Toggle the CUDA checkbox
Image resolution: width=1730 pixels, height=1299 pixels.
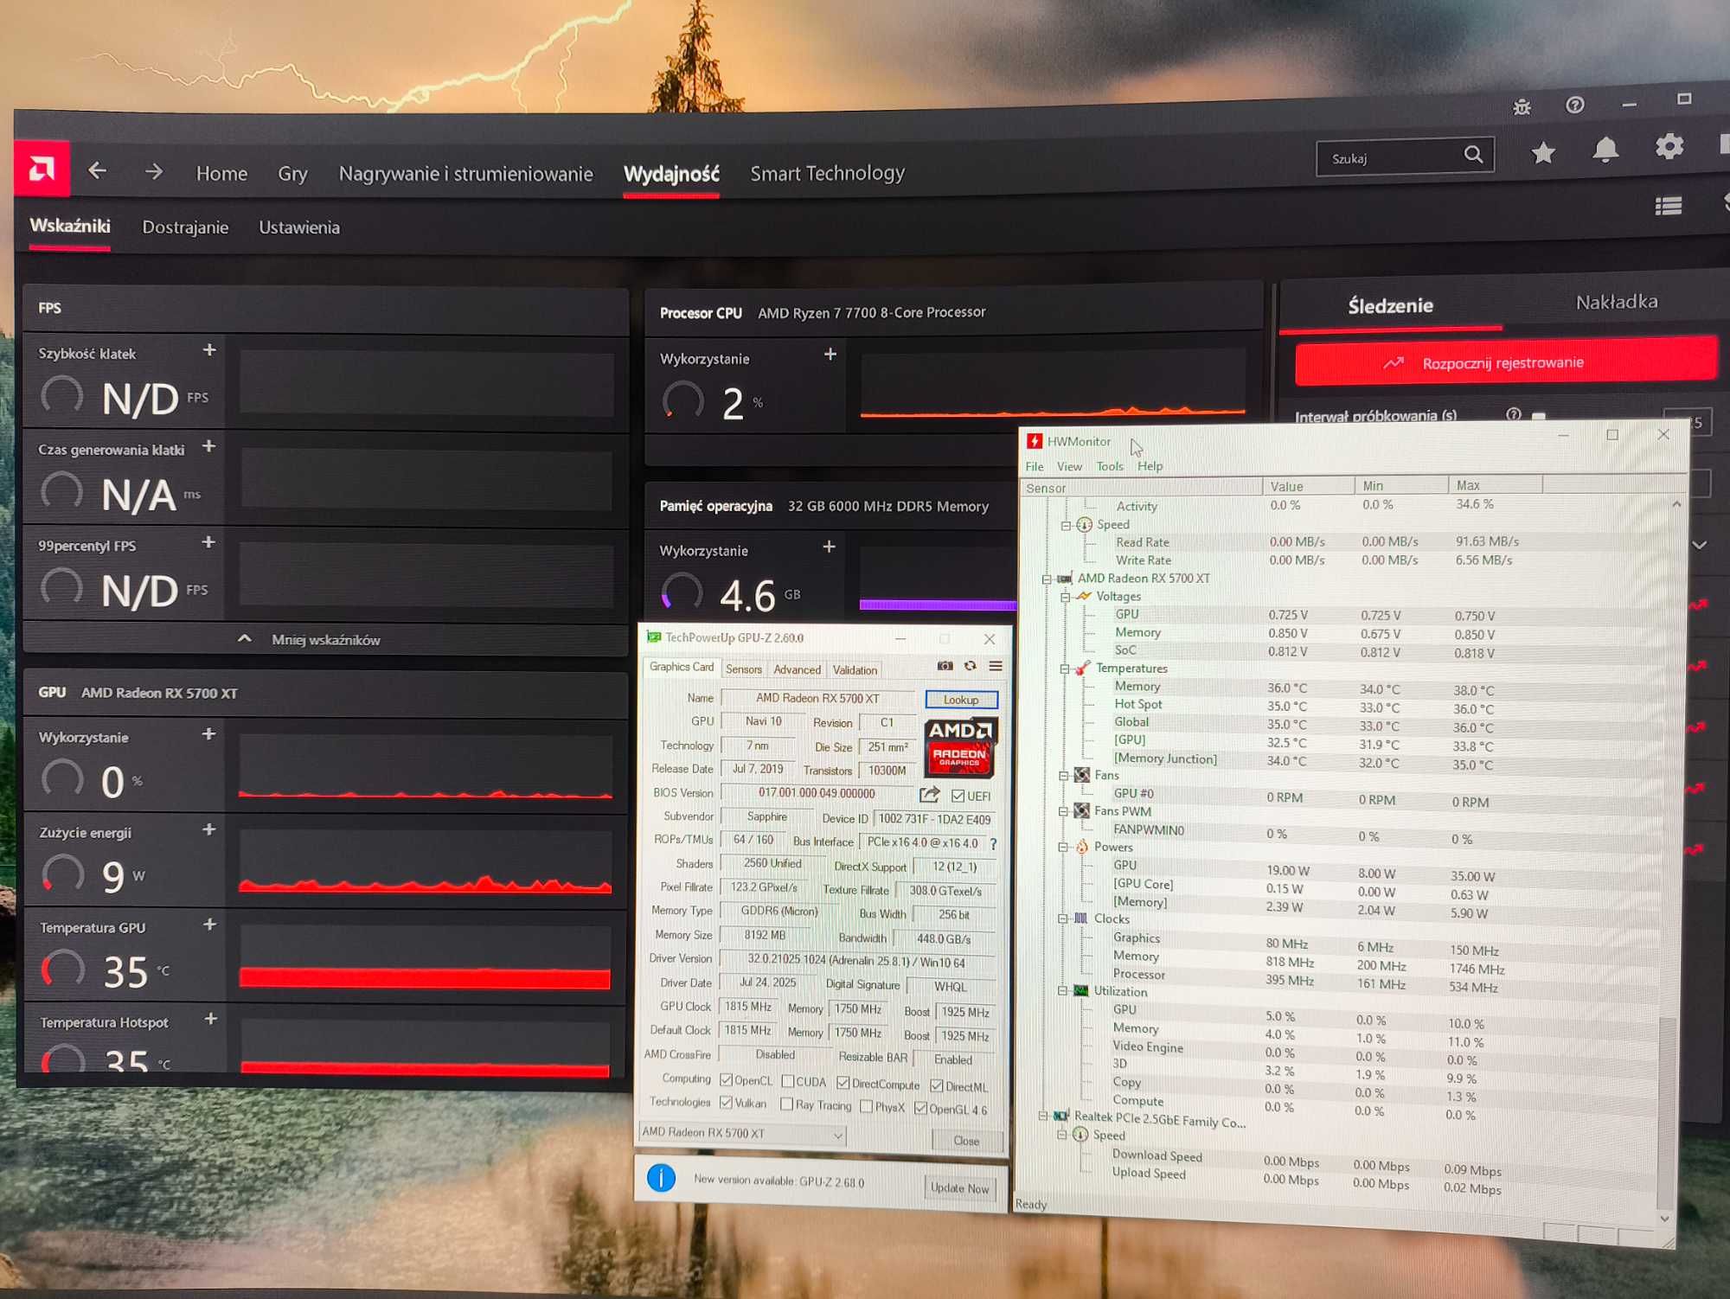[787, 1081]
